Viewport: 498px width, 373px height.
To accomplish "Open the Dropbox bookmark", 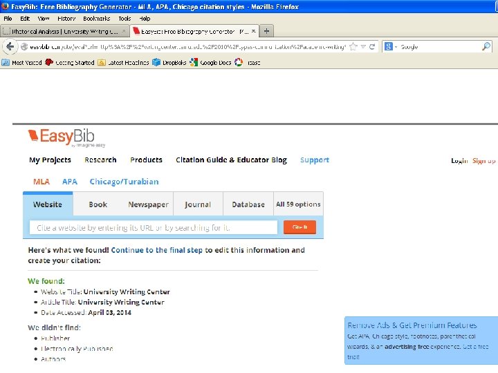I will (169, 62).
